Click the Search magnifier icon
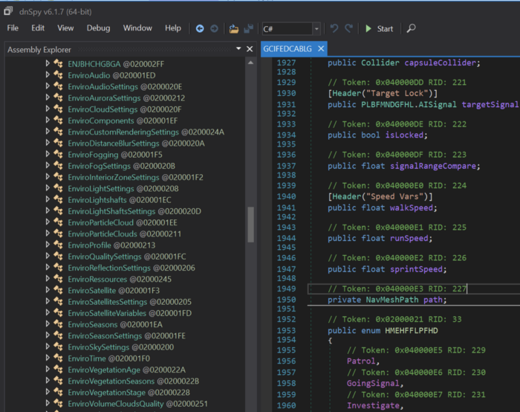Viewport: 520px width, 412px height. [x=411, y=28]
